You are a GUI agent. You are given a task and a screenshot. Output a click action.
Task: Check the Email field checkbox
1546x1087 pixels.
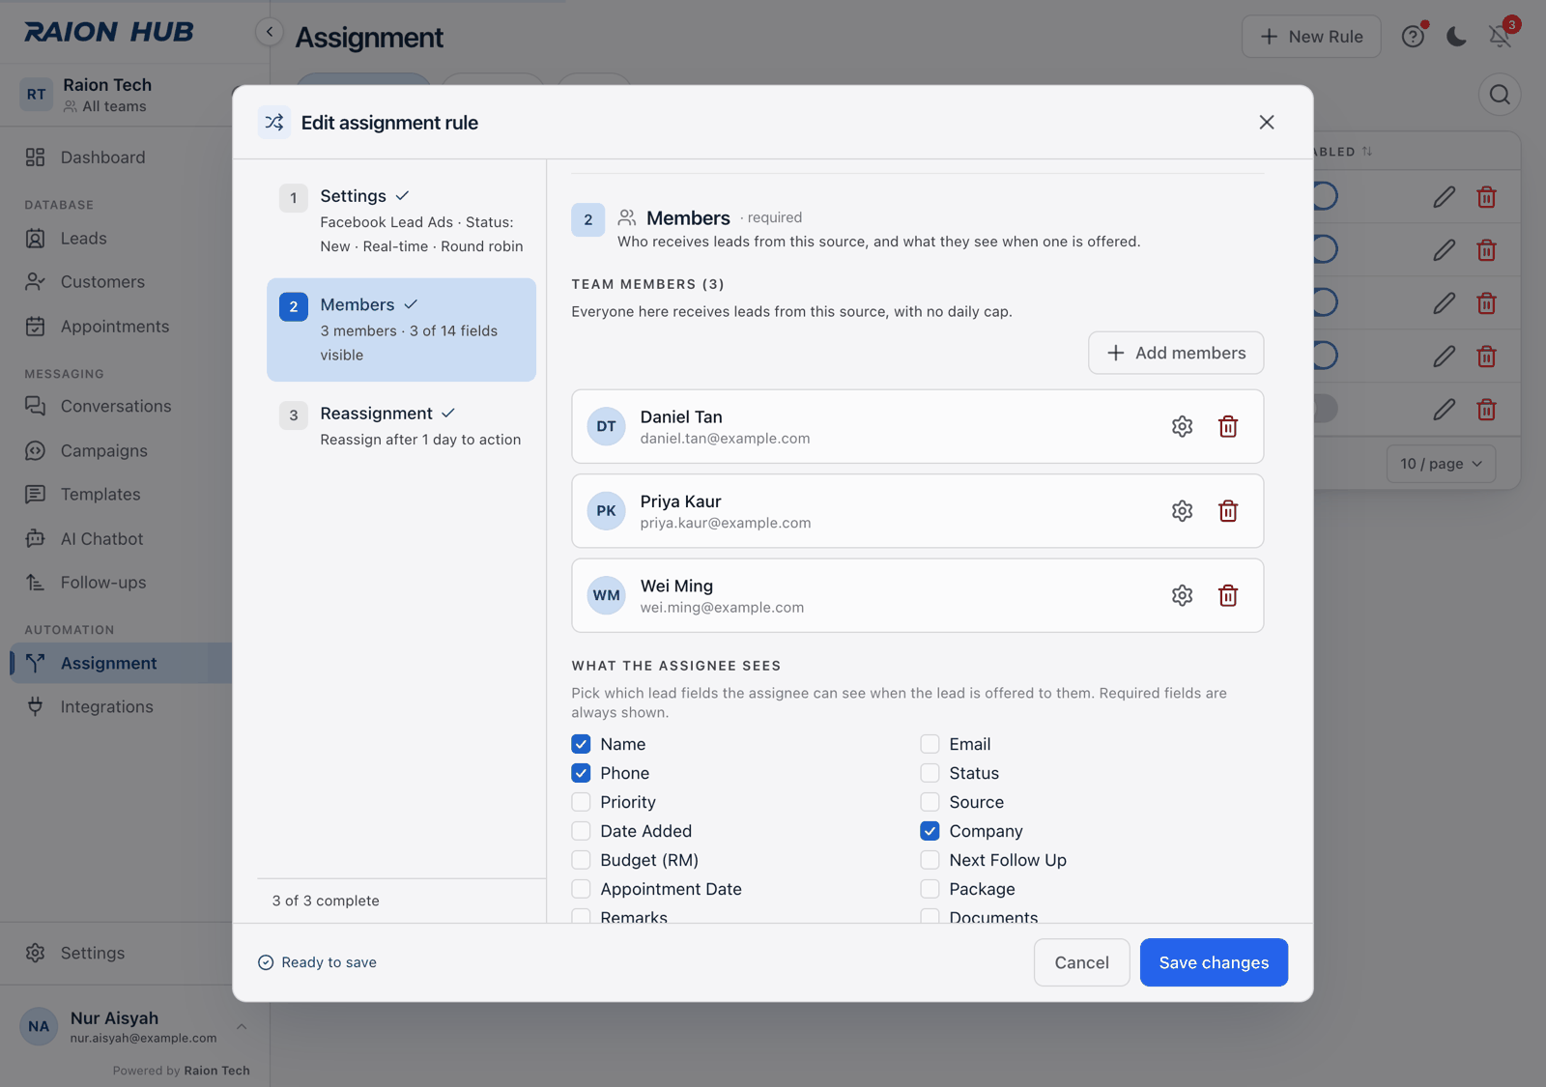(930, 744)
